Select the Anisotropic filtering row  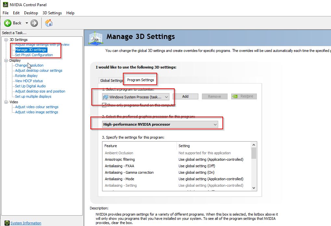coord(177,159)
